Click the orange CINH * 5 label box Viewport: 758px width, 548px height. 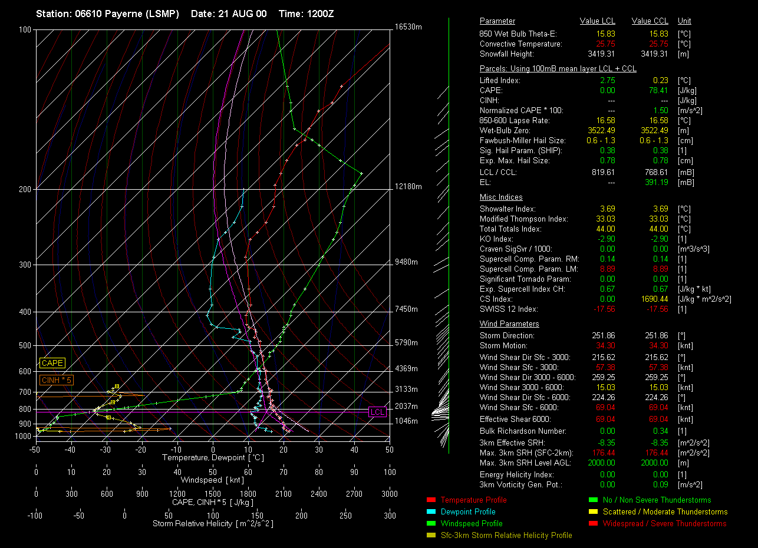tap(57, 381)
